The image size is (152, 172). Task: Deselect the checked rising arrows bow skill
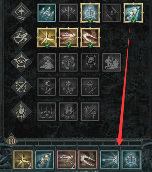[90, 13]
